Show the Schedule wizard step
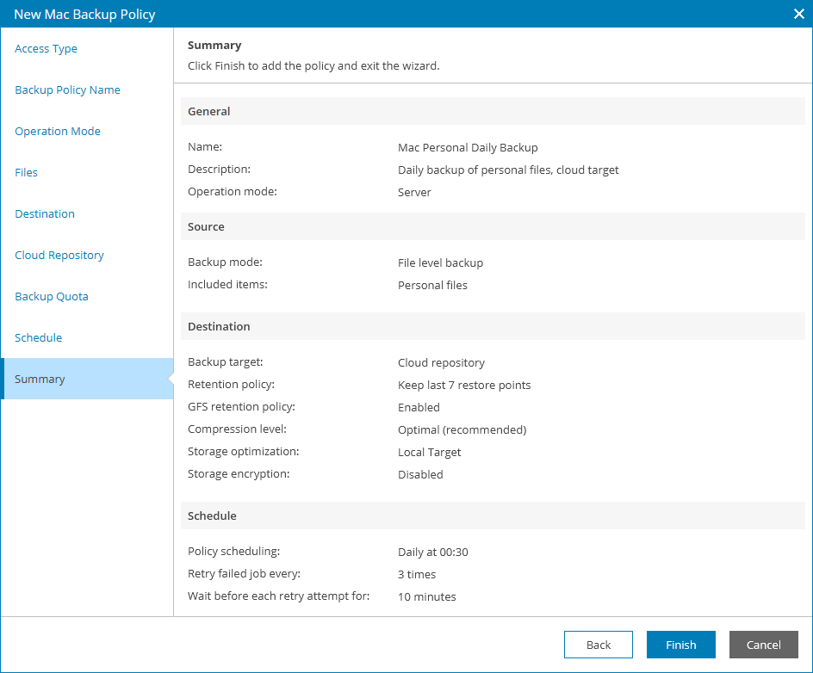Image resolution: width=813 pixels, height=673 pixels. pyautogui.click(x=39, y=338)
